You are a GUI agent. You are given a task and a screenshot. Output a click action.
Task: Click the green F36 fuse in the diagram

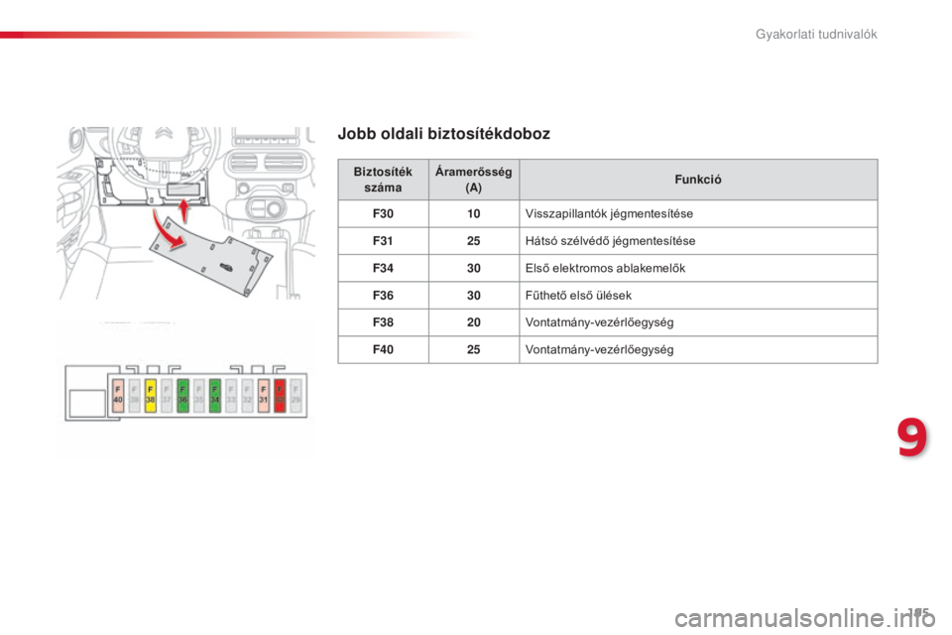pos(182,396)
